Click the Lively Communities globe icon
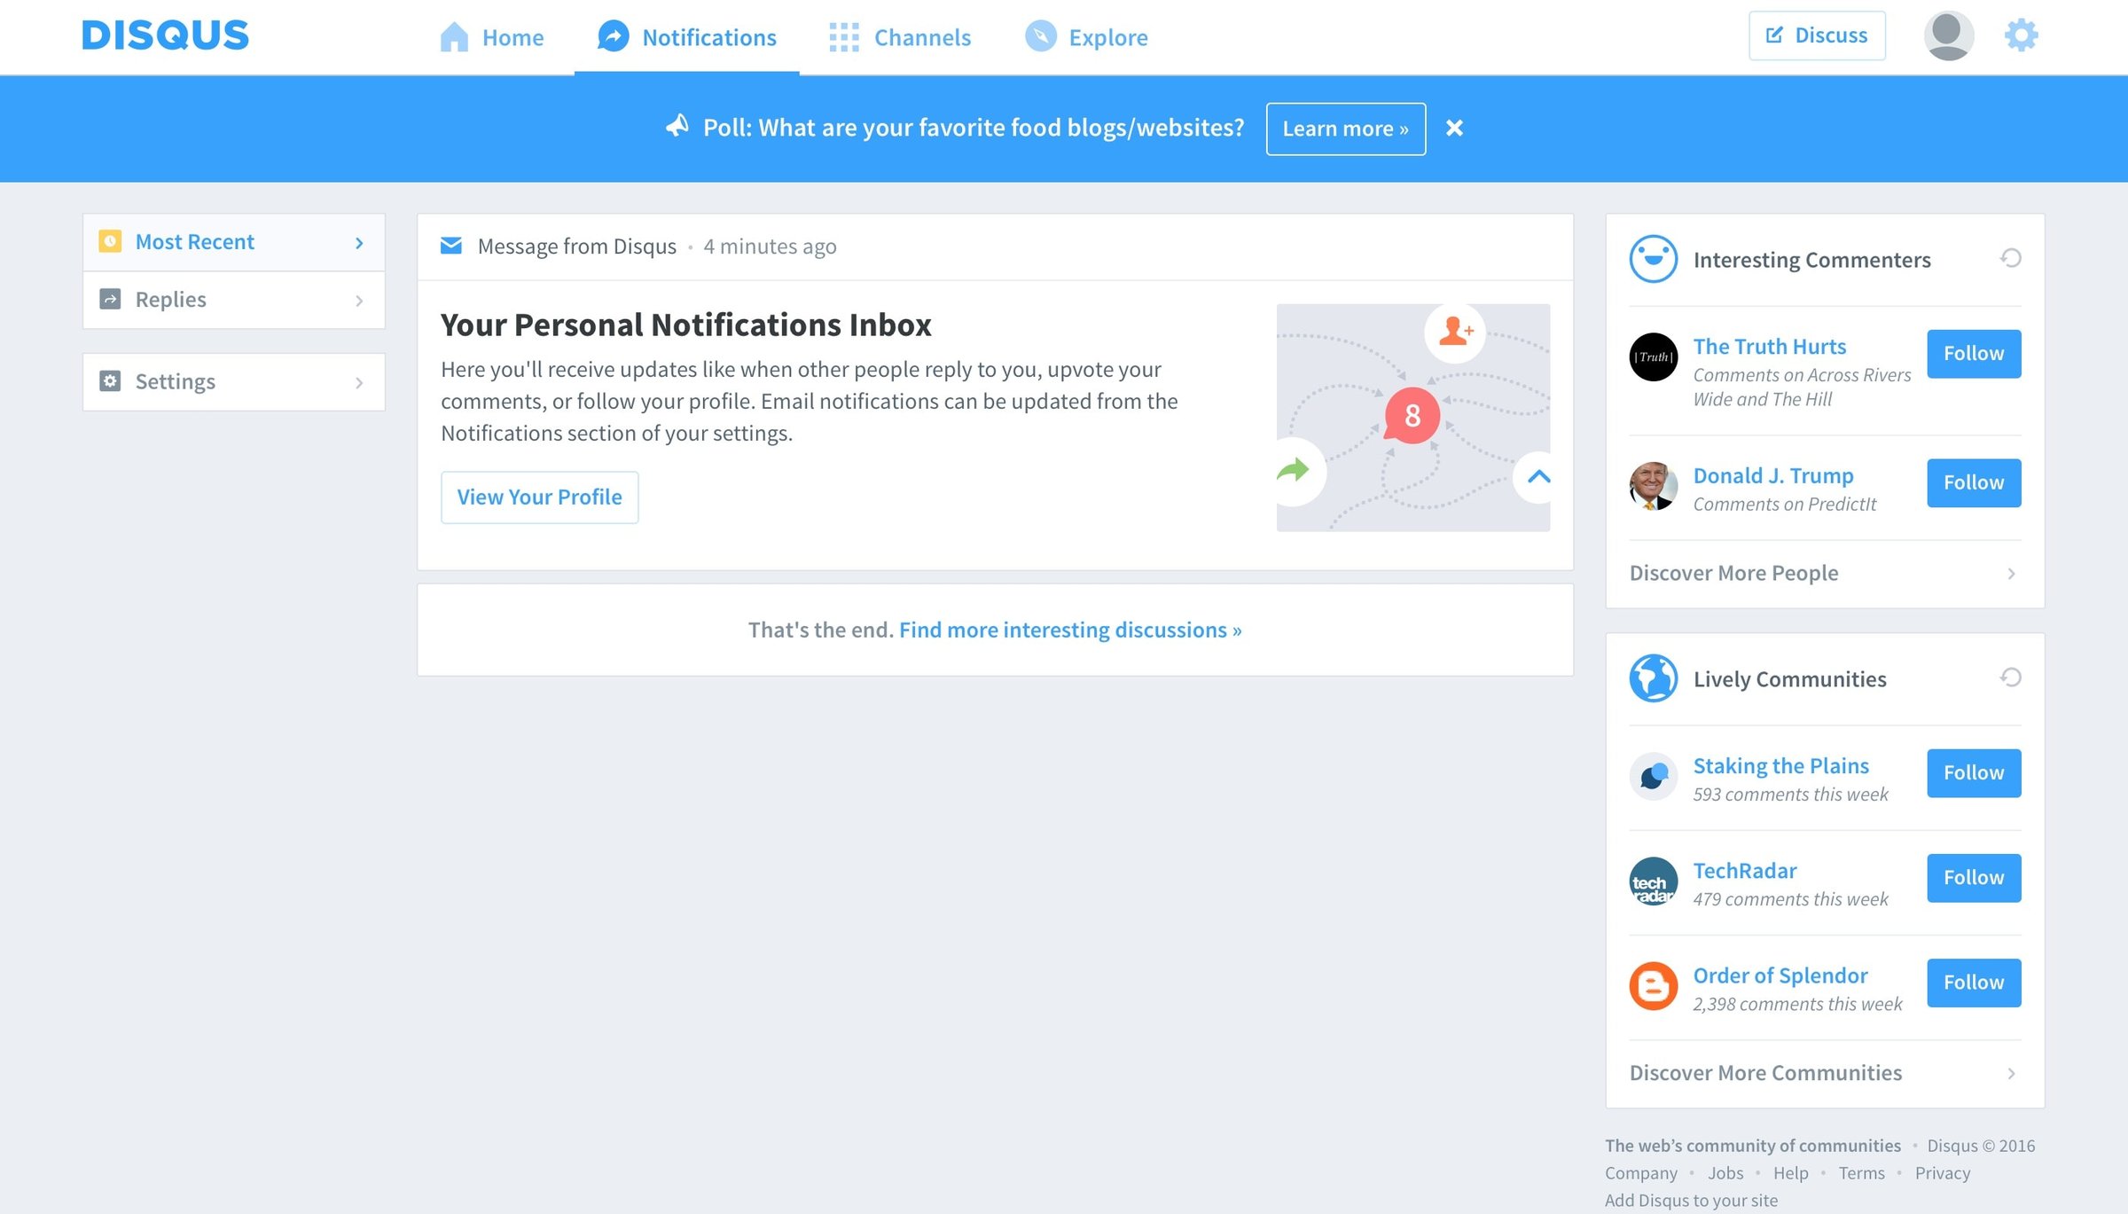Viewport: 2128px width, 1214px height. [x=1654, y=678]
